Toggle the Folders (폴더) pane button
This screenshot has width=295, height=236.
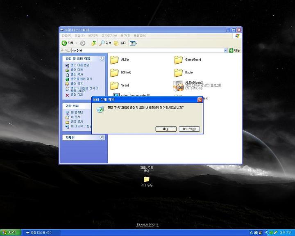[120, 43]
